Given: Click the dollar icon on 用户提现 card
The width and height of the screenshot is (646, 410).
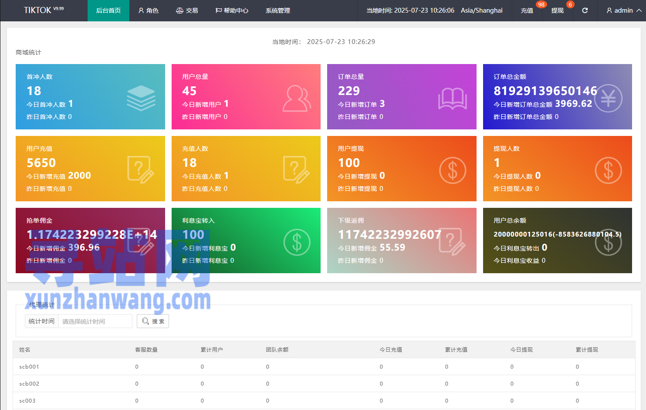Looking at the screenshot, I should click(x=453, y=170).
